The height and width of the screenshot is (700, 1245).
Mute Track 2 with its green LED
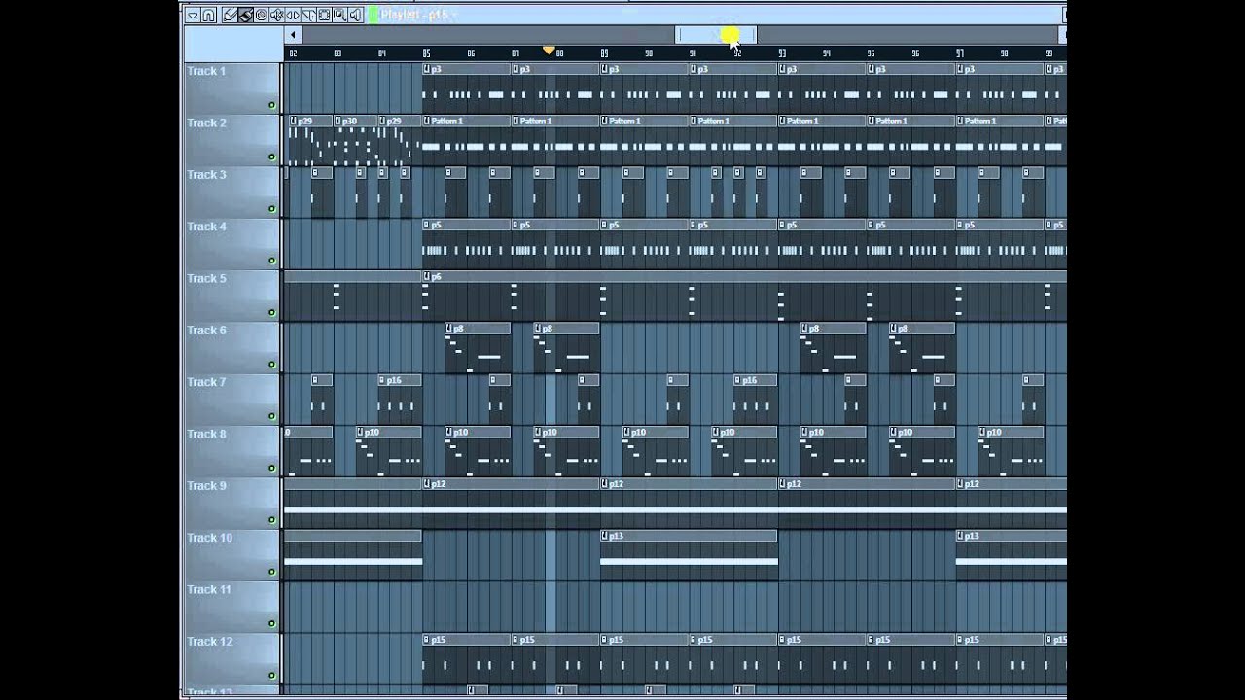[271, 157]
